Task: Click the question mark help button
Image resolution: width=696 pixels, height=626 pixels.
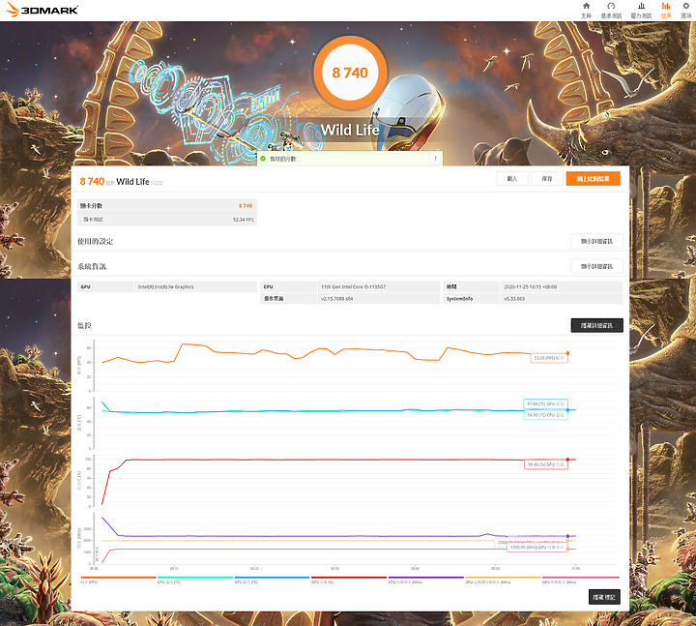Action: [435, 159]
